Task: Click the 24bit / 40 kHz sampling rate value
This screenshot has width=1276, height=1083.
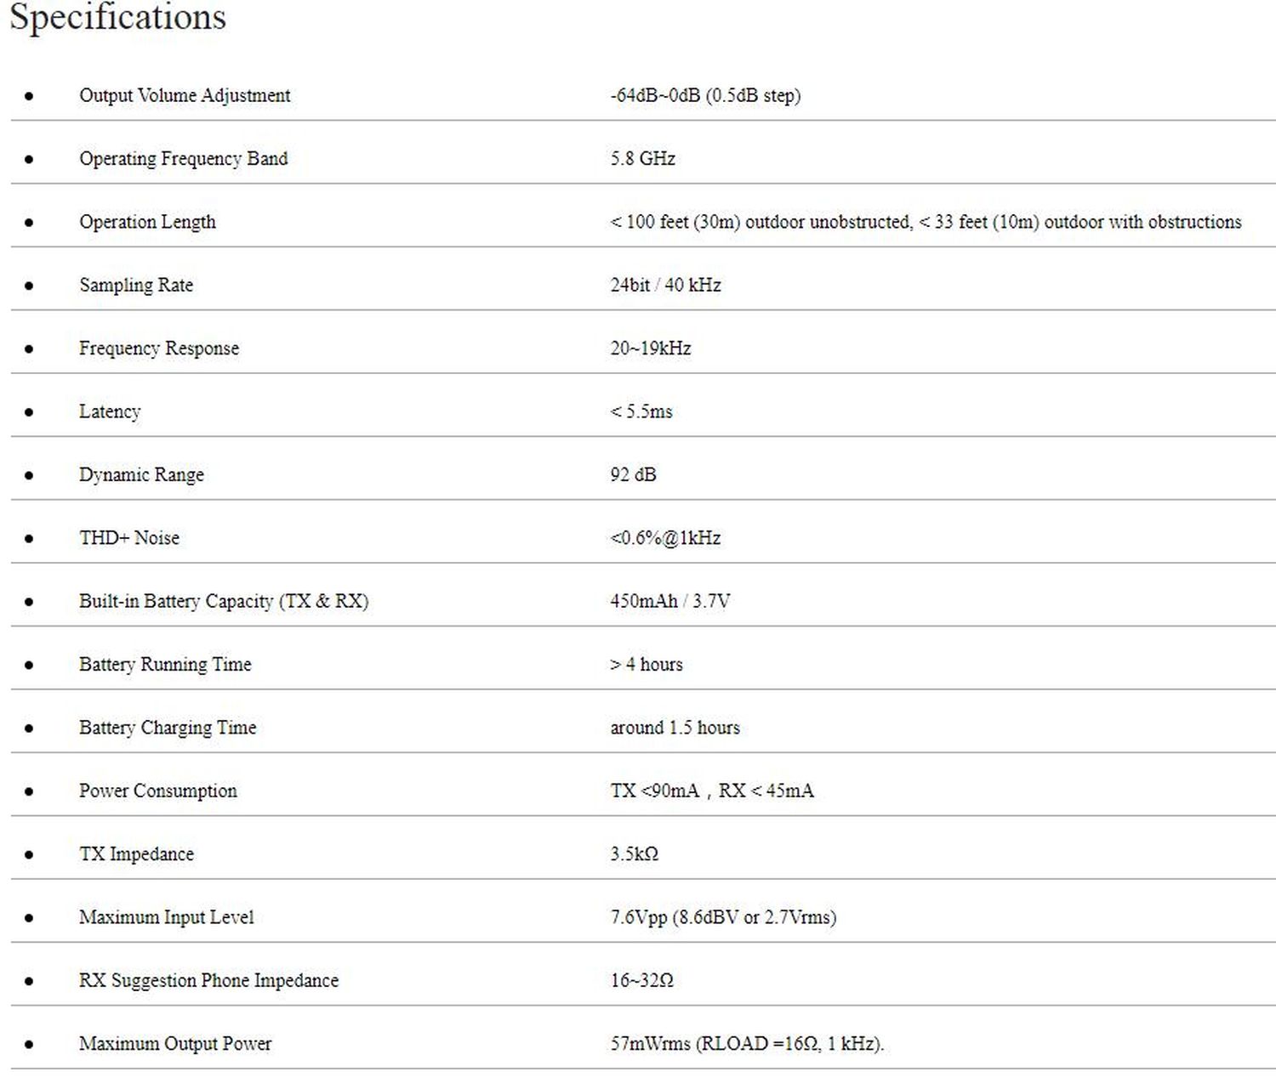Action: pyautogui.click(x=665, y=286)
